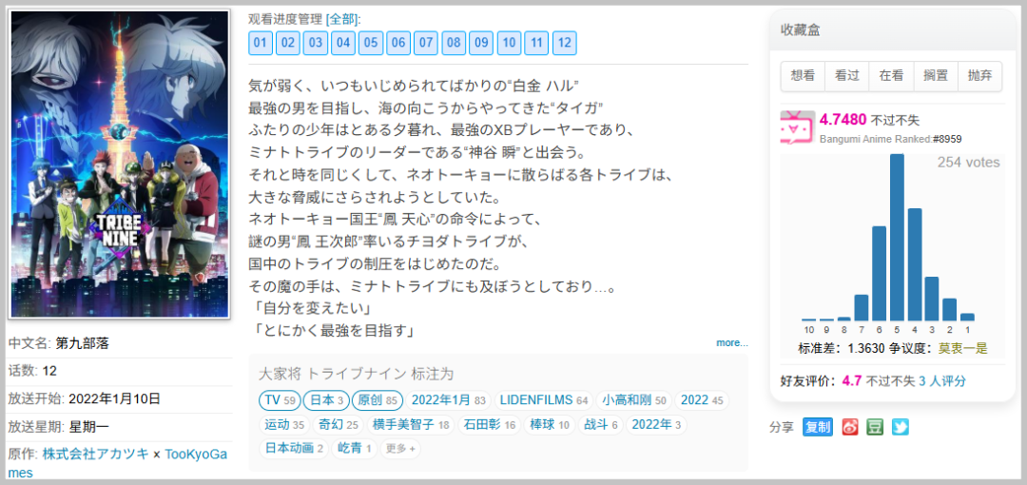Choose 在看 in the collection box
Viewport: 1027px width, 485px height.
coord(891,76)
